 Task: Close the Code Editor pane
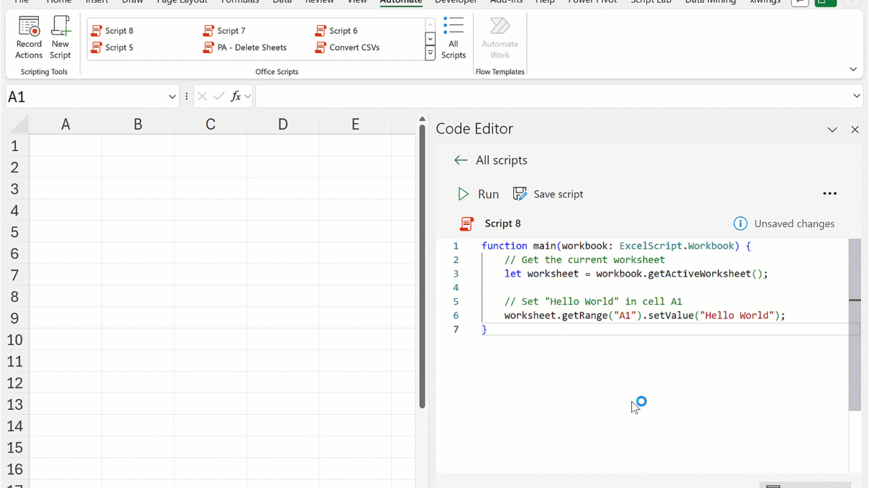[x=855, y=129]
